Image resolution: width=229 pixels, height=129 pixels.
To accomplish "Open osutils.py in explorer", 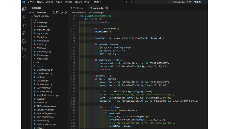I will pyautogui.click(x=41, y=99).
